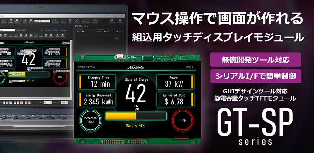This screenshot has height=153, width=314.
Task: Open the Snap value dropdown
Action: [48, 103]
